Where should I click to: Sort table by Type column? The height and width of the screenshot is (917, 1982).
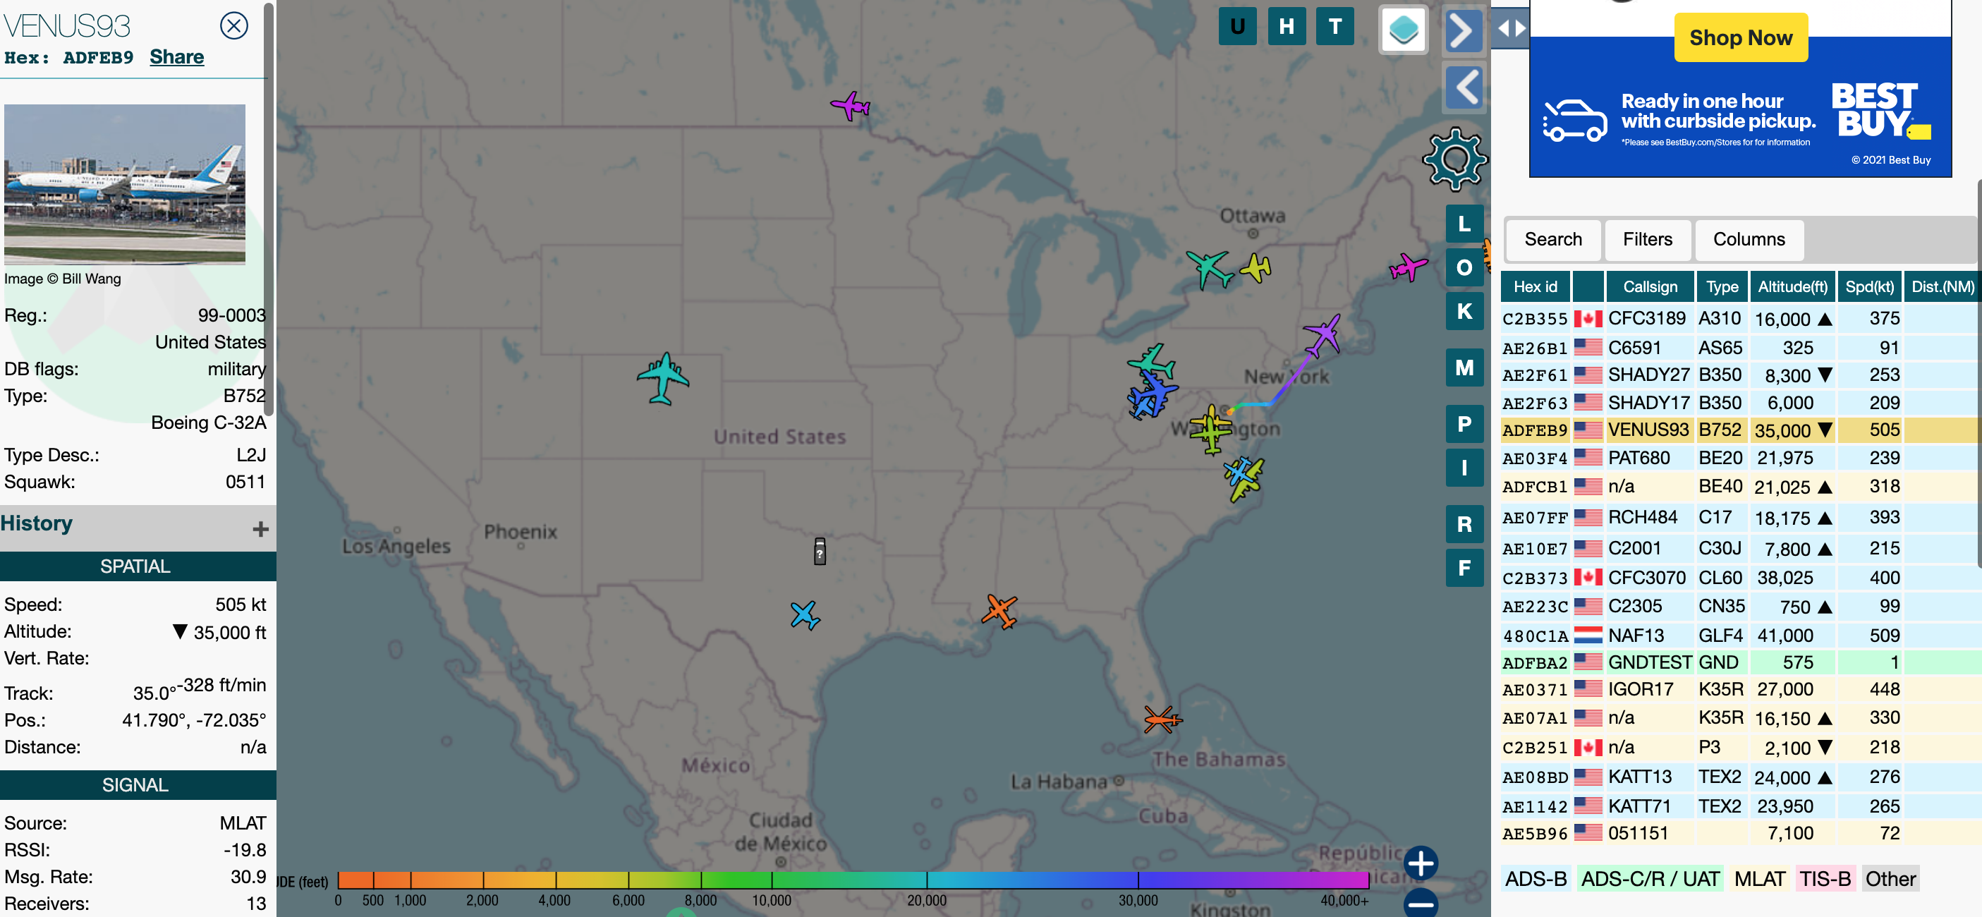coord(1721,287)
